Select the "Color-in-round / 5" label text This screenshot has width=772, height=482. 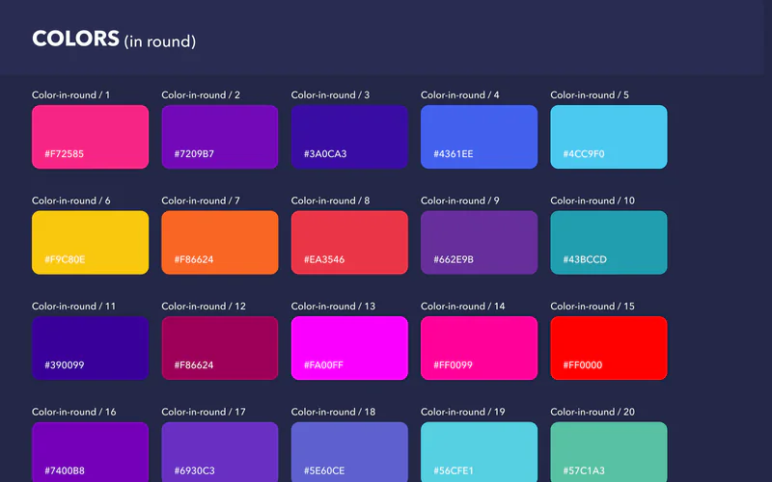coord(590,94)
